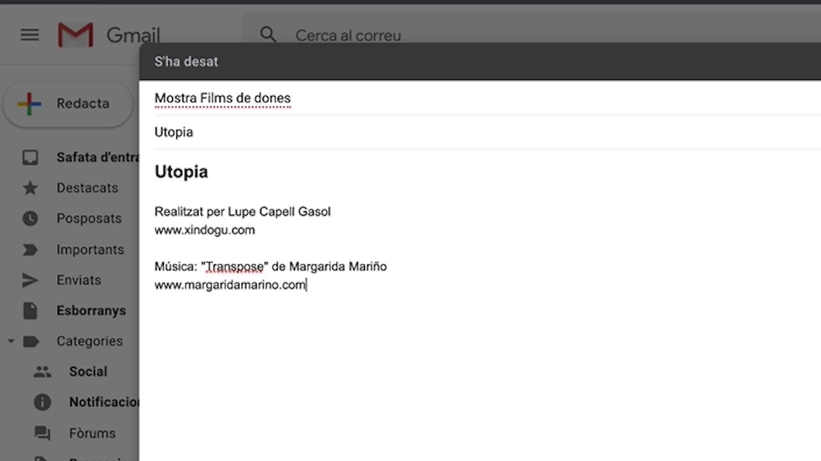Click the 'S'ha desat' compose window header
The height and width of the screenshot is (461, 821).
point(480,61)
